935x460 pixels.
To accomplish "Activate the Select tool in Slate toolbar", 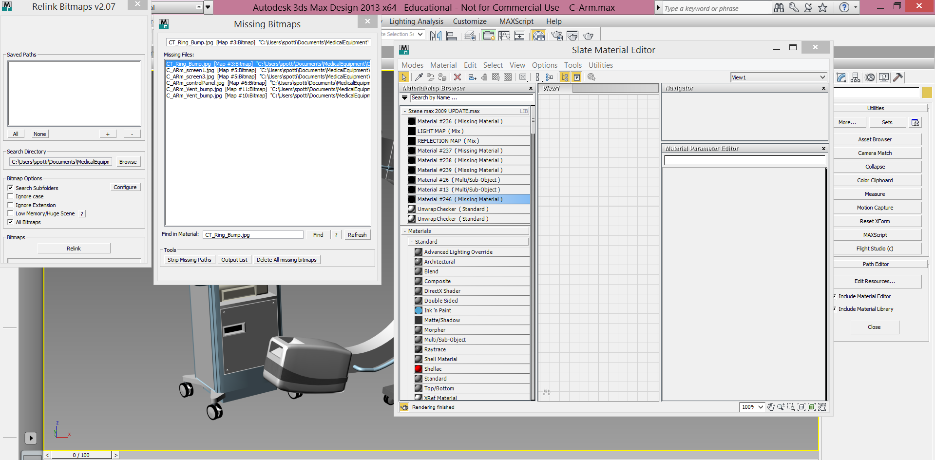I will tap(404, 77).
